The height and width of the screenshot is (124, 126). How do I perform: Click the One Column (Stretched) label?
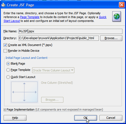pyautogui.click(x=57, y=83)
